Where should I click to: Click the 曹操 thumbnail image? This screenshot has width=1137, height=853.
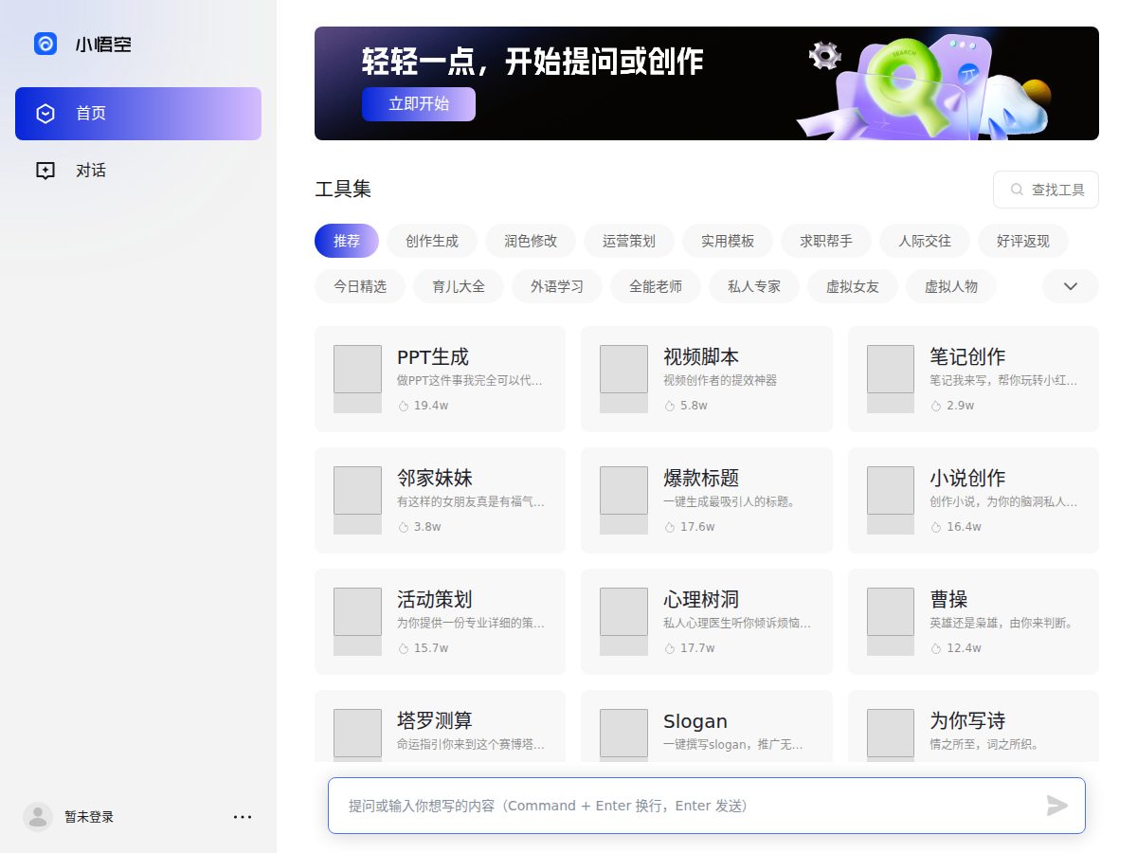(891, 612)
